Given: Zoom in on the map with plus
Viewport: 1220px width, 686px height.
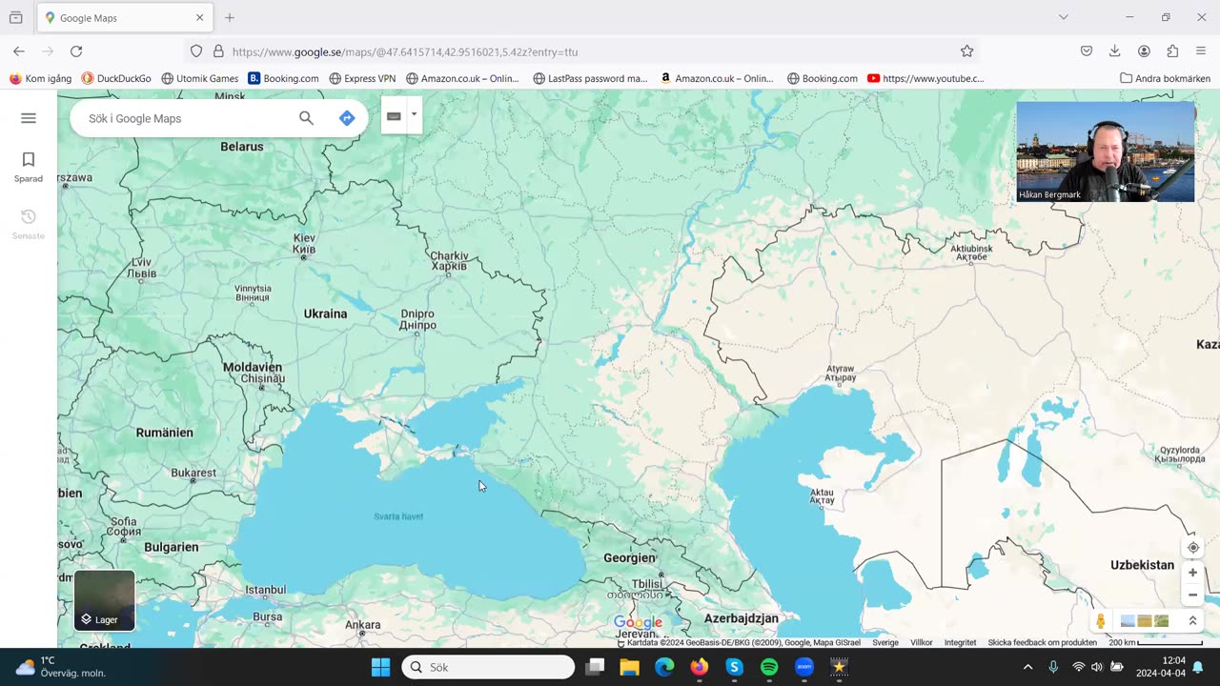Looking at the screenshot, I should [x=1192, y=573].
